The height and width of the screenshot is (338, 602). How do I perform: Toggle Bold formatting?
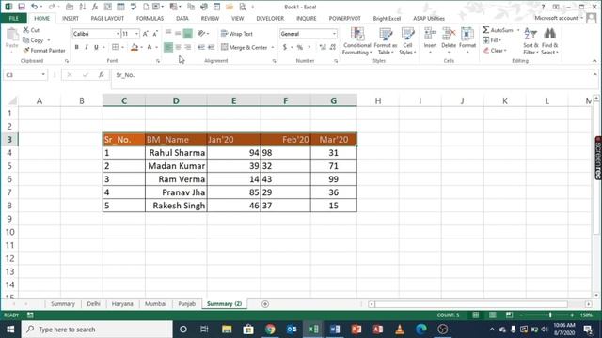[x=76, y=47]
